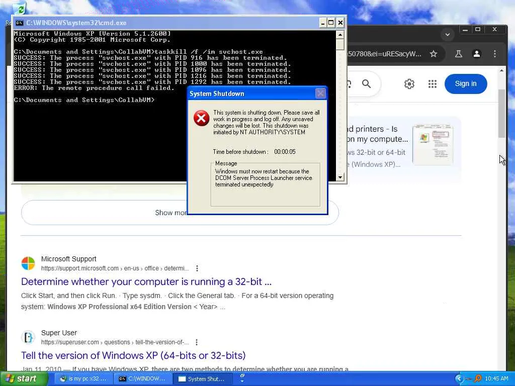Image resolution: width=515 pixels, height=386 pixels.
Task: Click the Sign in button
Action: [466, 84]
